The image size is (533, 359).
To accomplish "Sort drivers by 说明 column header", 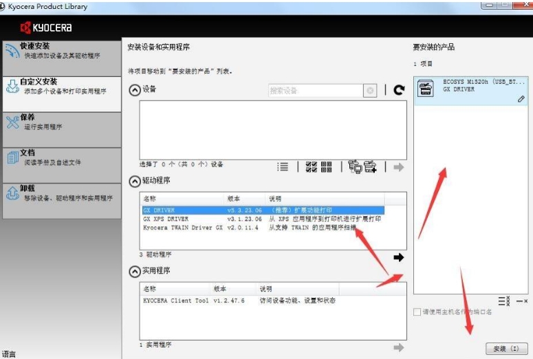I will 325,199.
